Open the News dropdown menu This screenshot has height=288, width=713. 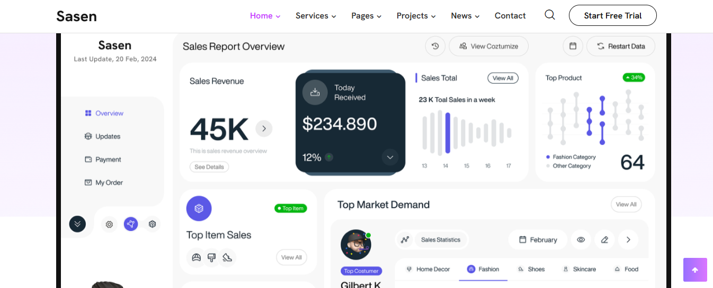click(x=465, y=16)
